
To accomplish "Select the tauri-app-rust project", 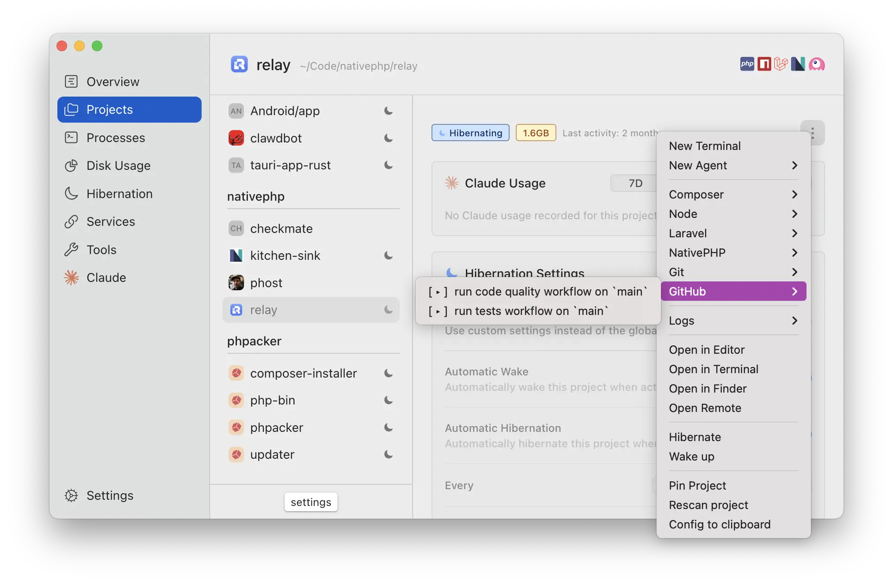I will [x=311, y=165].
